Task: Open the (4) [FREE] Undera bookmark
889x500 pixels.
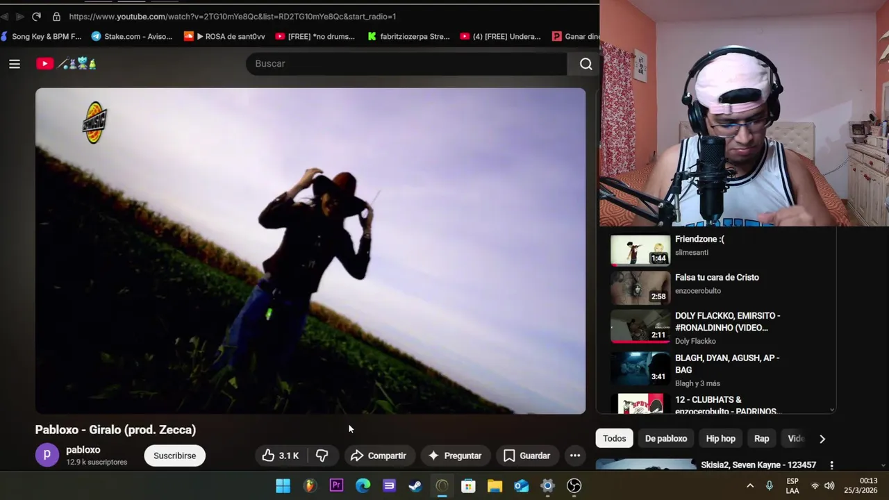Action: click(x=500, y=36)
